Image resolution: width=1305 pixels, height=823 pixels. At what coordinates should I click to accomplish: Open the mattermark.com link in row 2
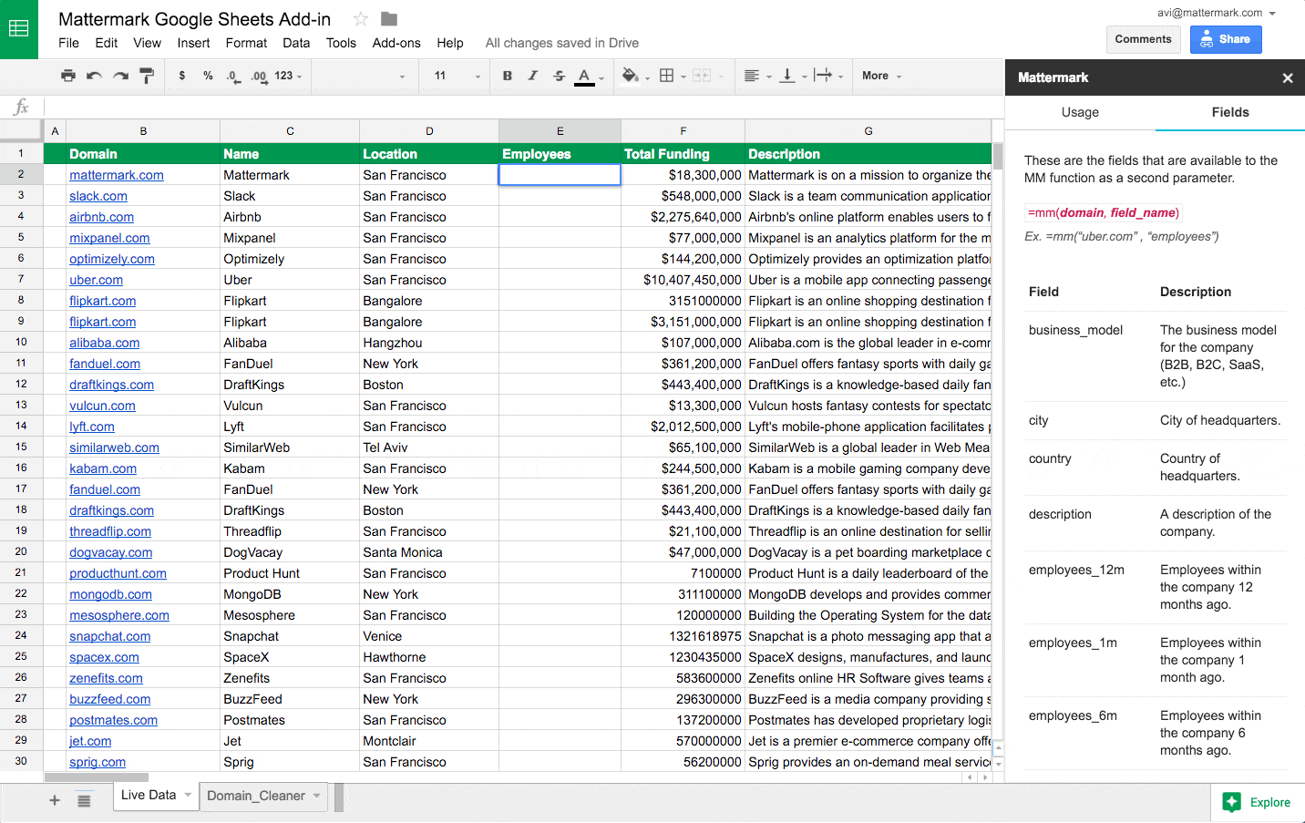point(116,175)
